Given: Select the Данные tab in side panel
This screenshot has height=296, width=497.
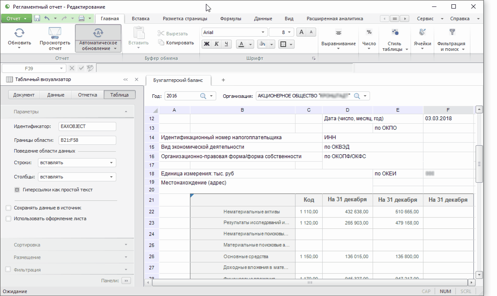Looking at the screenshot, I should point(56,95).
